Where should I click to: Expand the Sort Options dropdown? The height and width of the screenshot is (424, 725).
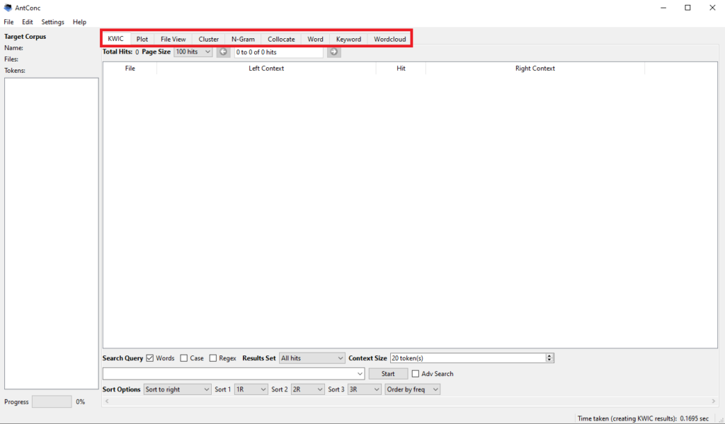(177, 389)
